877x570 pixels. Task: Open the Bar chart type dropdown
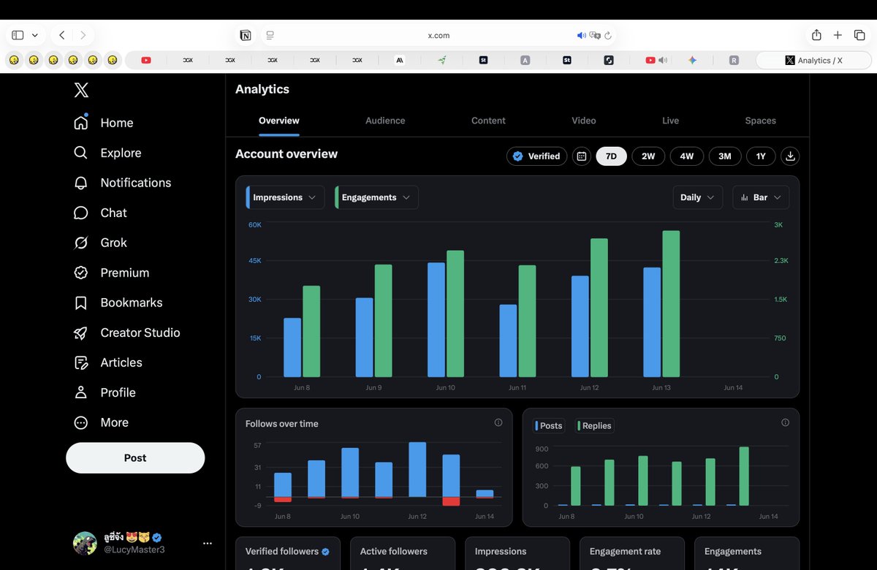[x=761, y=197]
